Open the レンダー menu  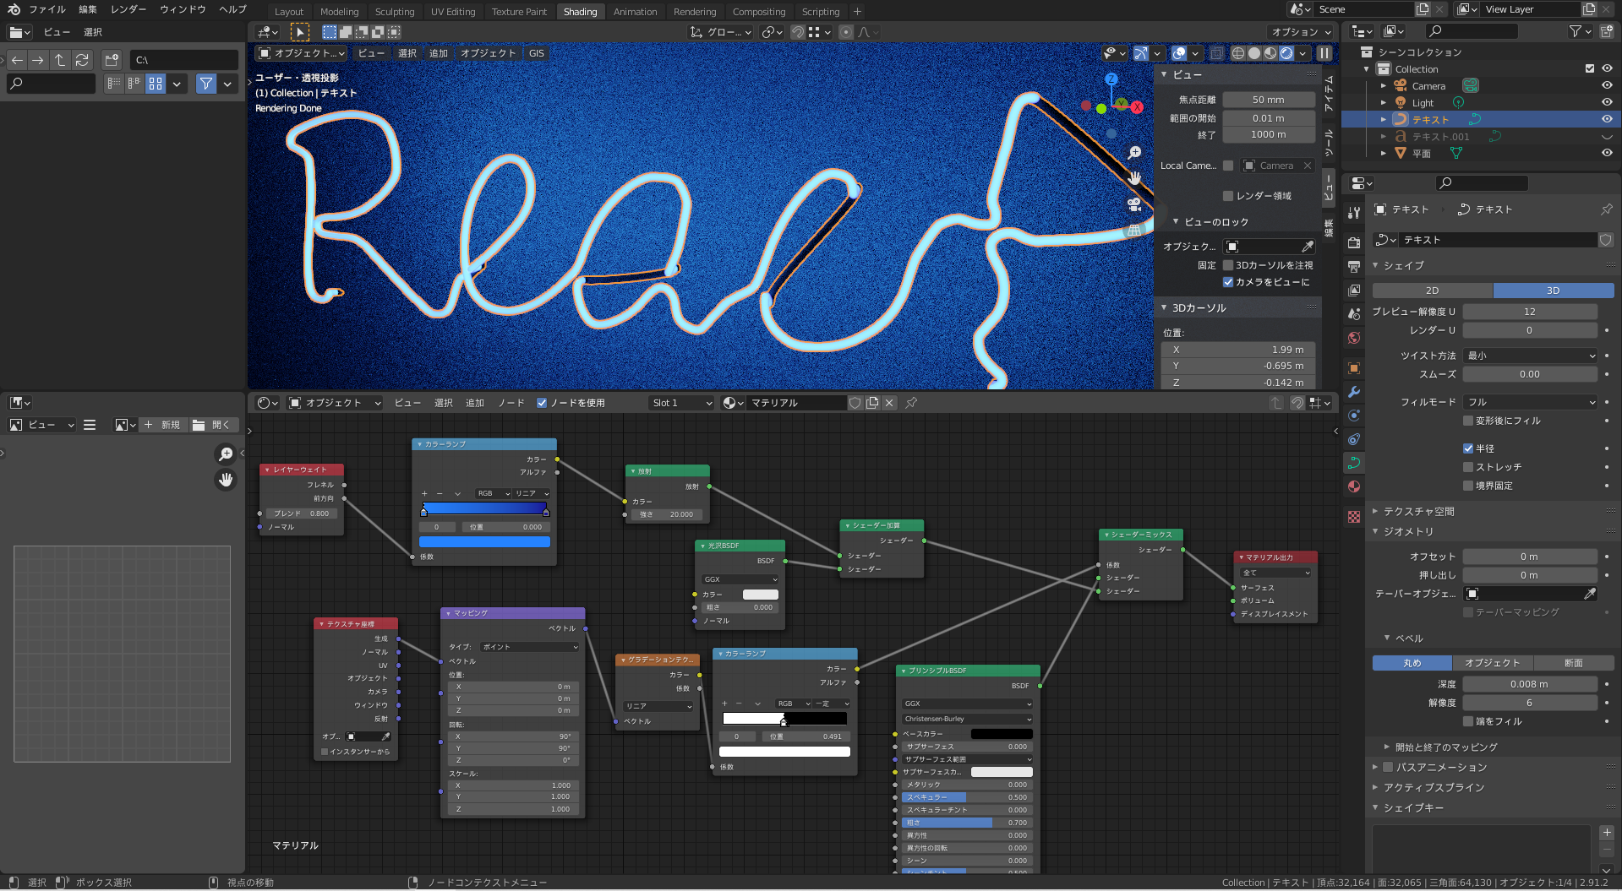click(128, 9)
